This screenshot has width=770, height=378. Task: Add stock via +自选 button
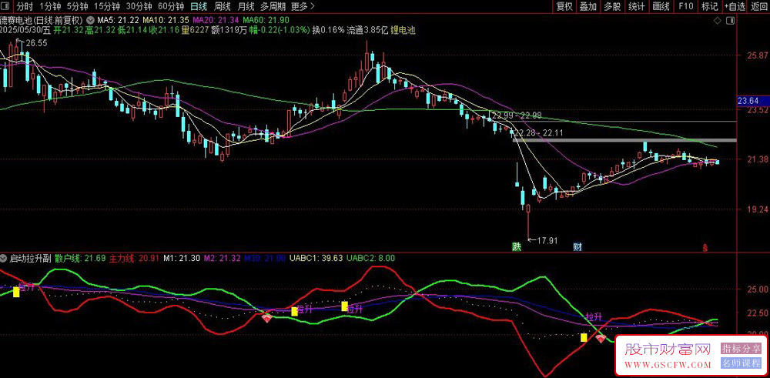tap(735, 6)
